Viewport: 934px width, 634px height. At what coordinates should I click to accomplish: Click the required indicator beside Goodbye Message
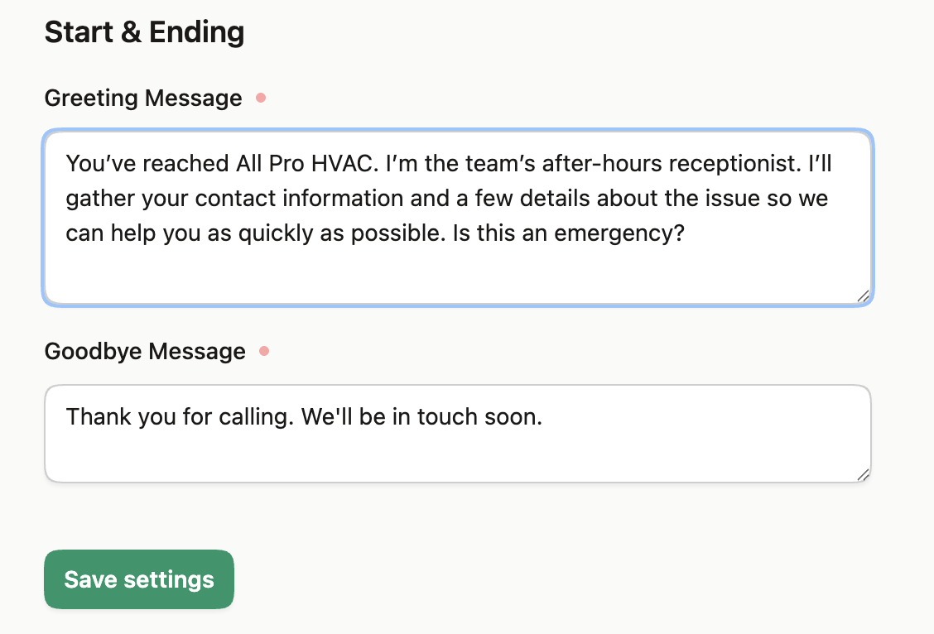click(264, 351)
